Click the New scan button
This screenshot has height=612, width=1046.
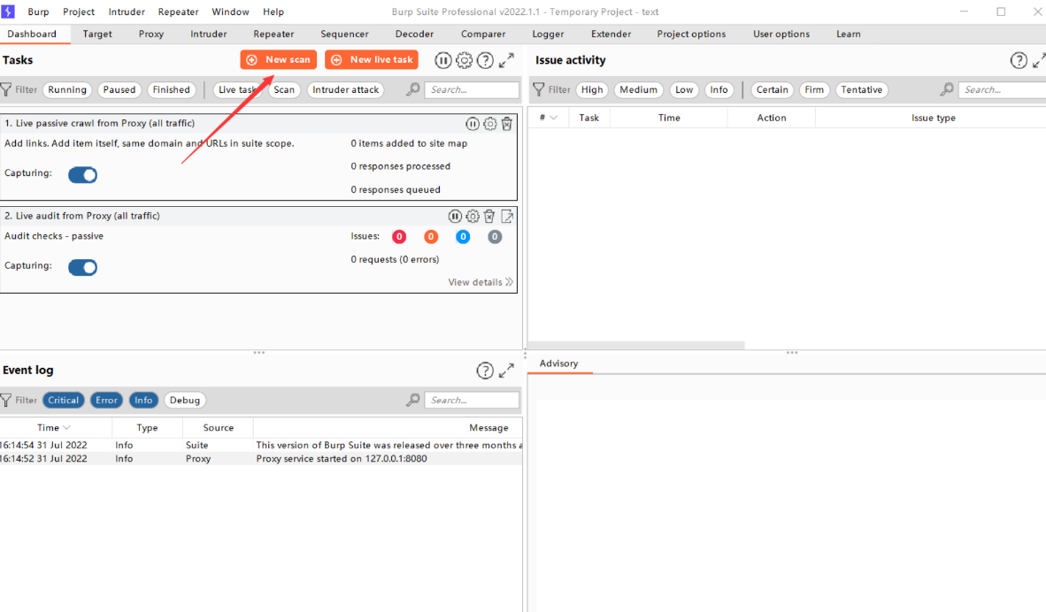click(x=278, y=59)
